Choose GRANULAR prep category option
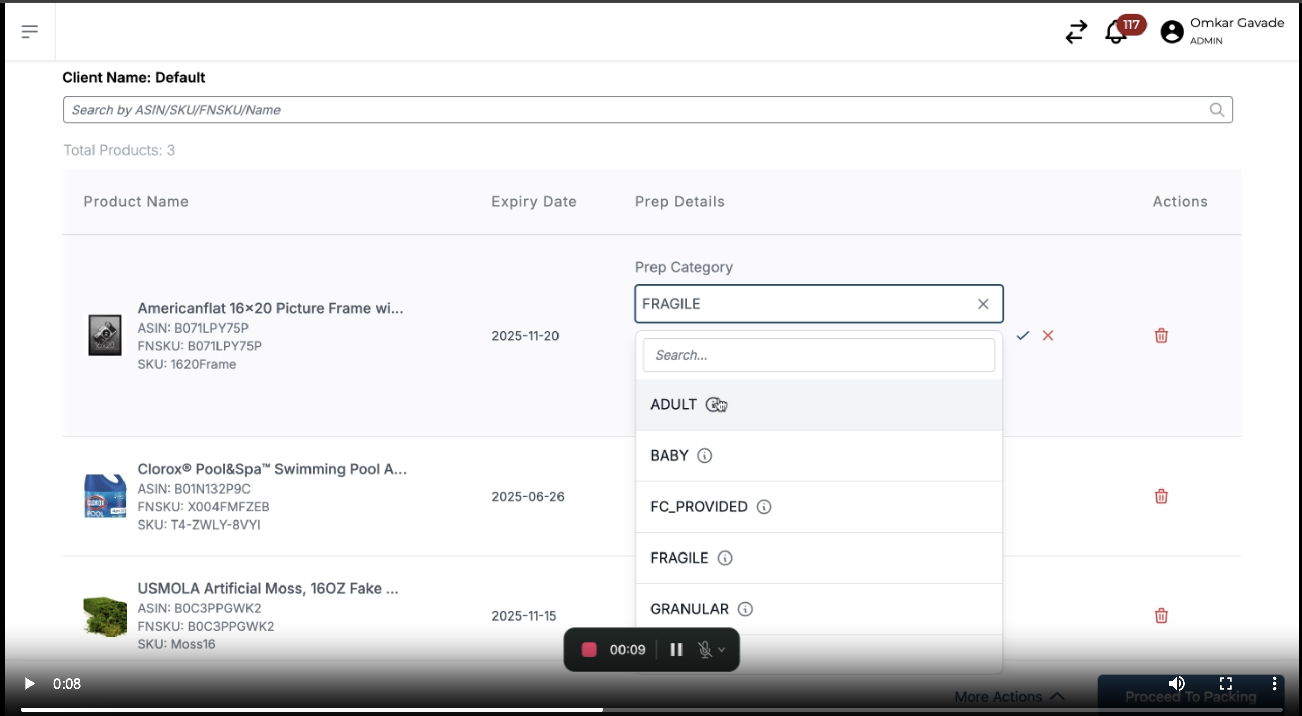The image size is (1302, 716). point(689,609)
